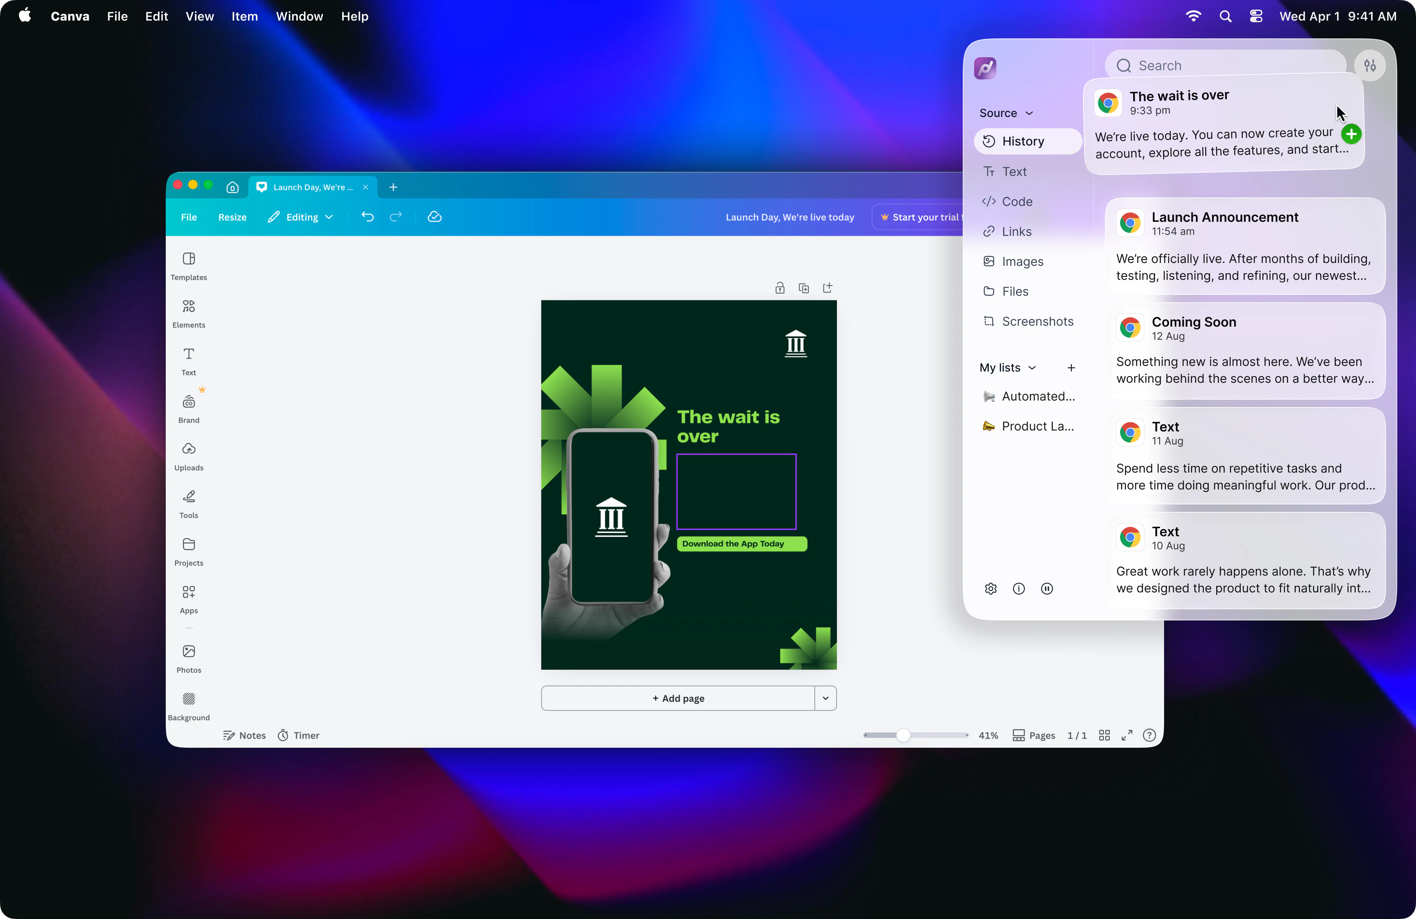
Task: Open the Editing mode dropdown
Action: [x=300, y=217]
